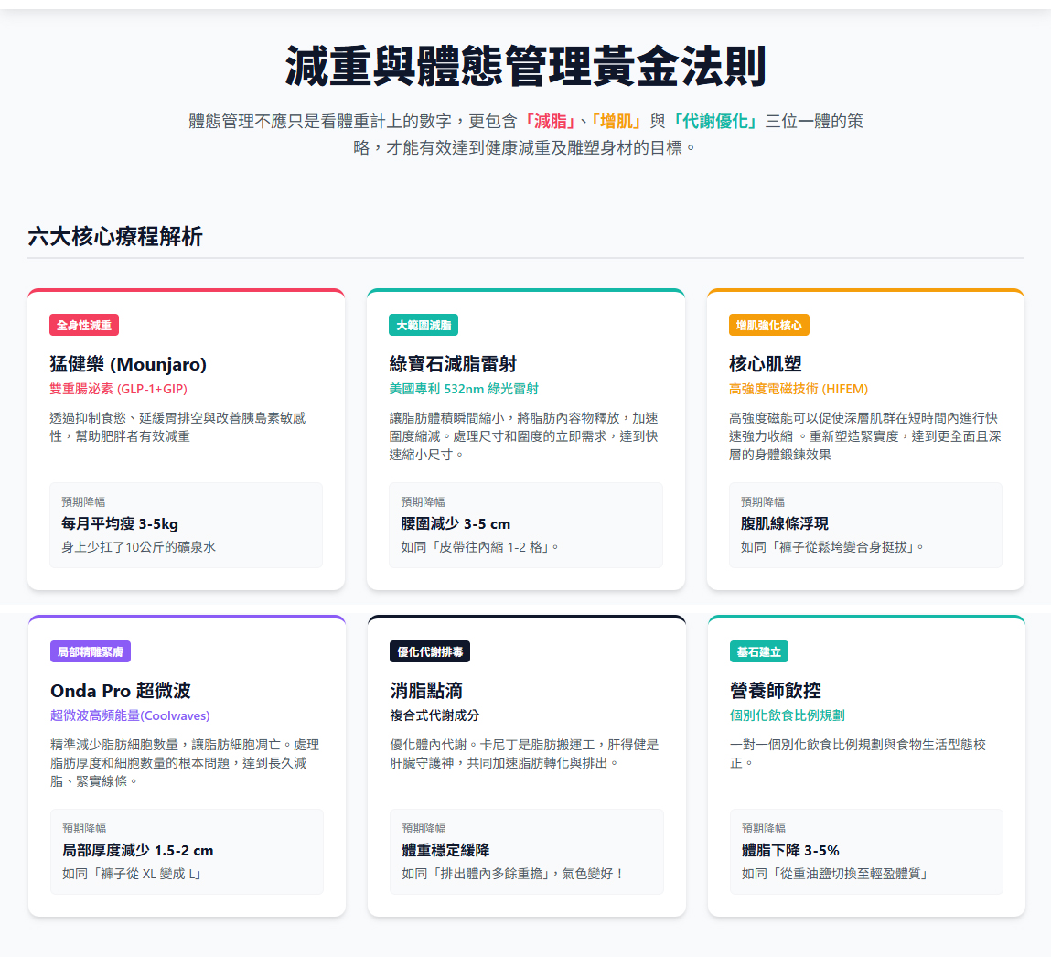Select the 核心肌塑 card heading

pos(765,364)
